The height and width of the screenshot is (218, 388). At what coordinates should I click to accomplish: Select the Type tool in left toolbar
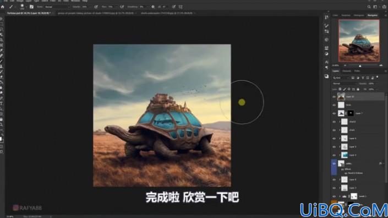(x=2, y=103)
